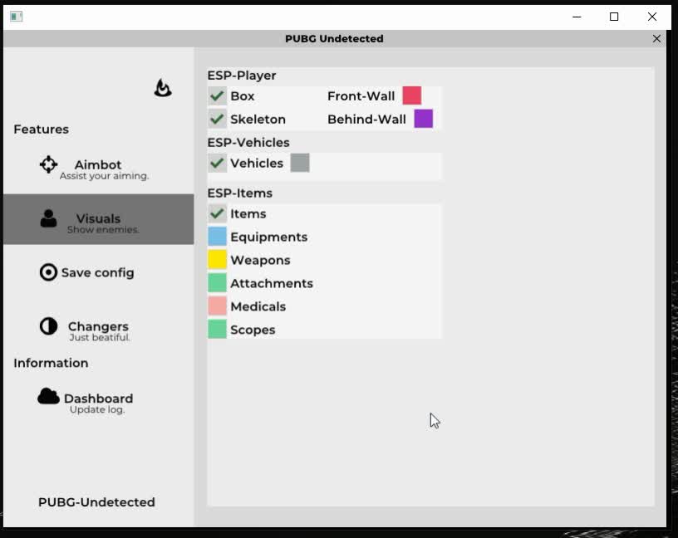Click the crosshair icon next to Aimbot

click(48, 164)
